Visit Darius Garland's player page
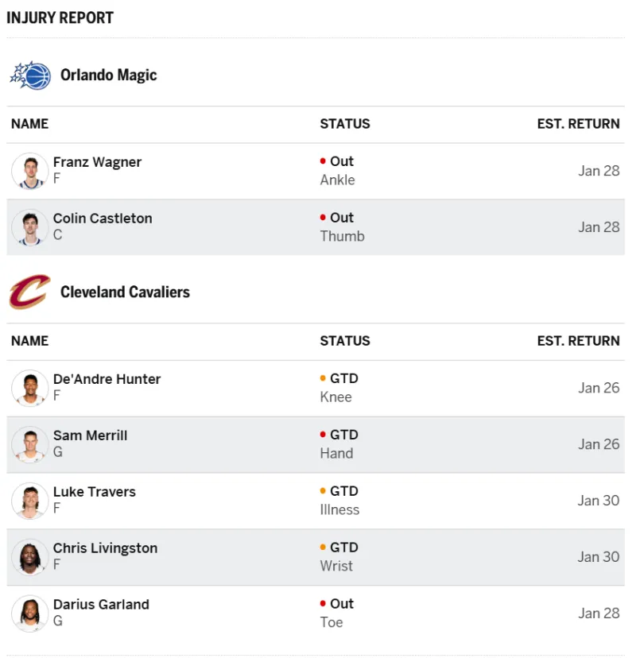 (101, 605)
